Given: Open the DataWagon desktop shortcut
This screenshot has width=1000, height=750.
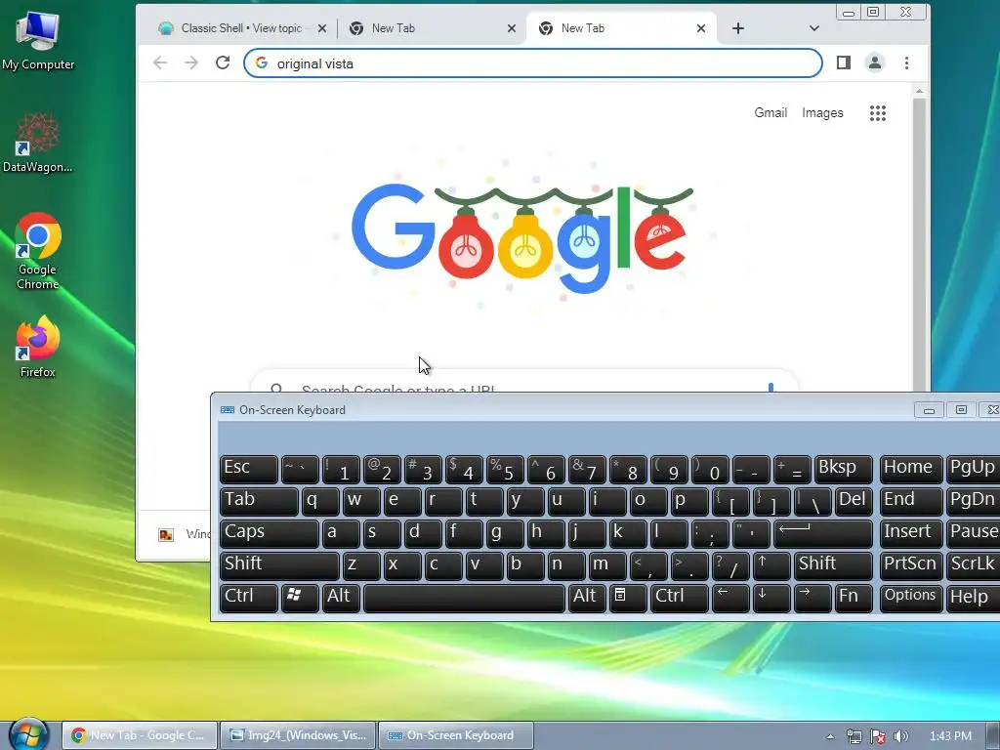Looking at the screenshot, I should 38,143.
